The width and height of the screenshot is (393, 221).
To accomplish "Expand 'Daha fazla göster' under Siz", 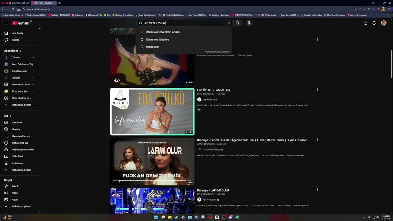I will point(20,170).
